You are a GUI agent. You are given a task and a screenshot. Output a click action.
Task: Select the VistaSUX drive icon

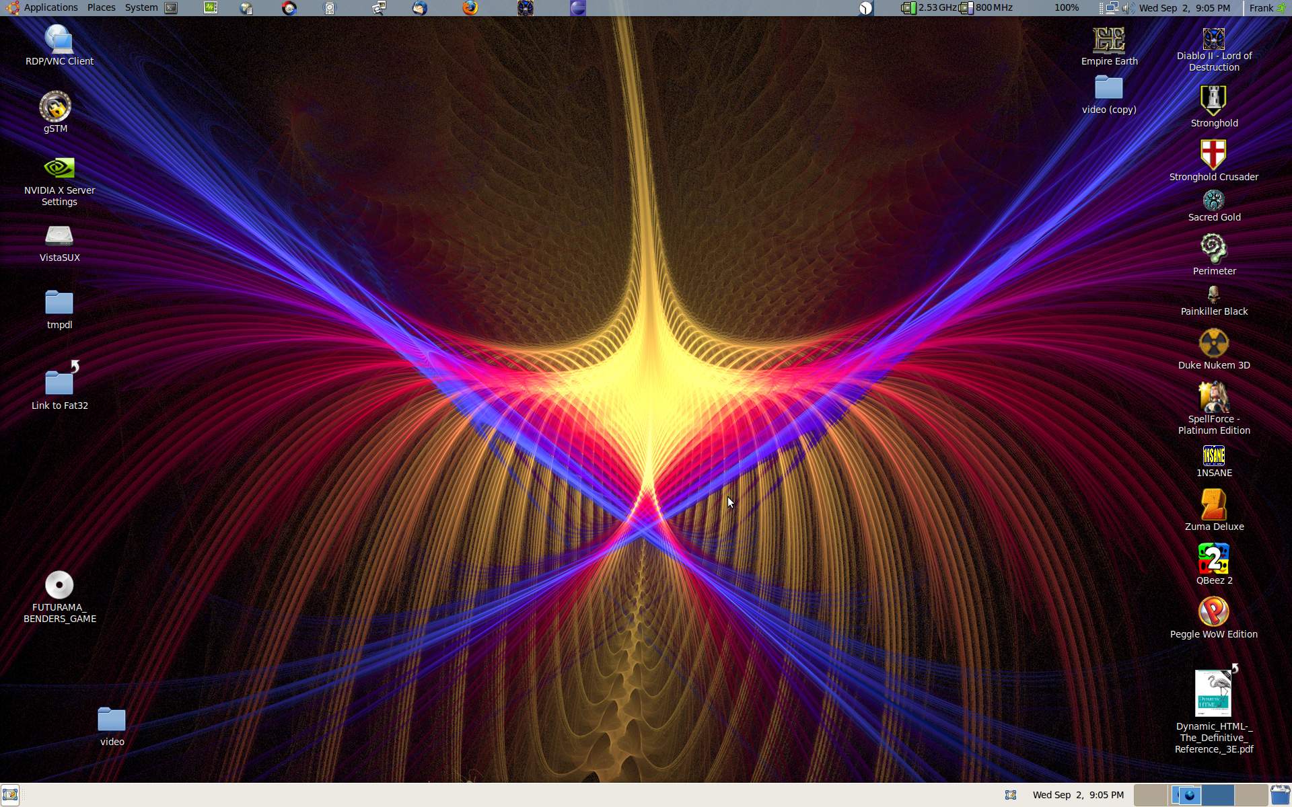point(59,243)
